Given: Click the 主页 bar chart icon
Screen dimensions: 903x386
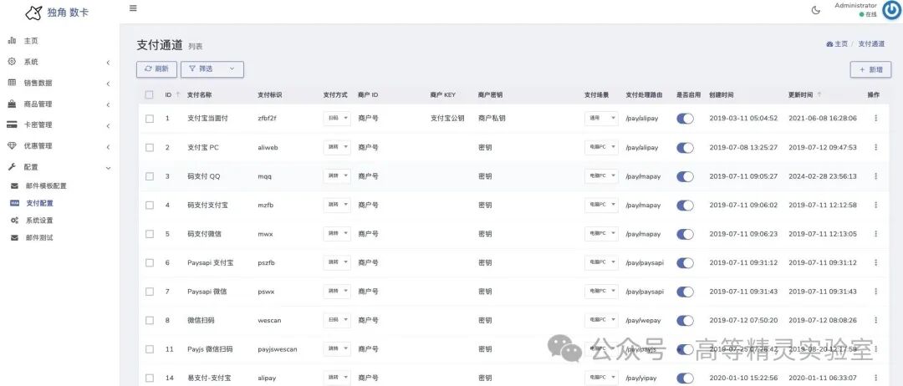Looking at the screenshot, I should [x=12, y=41].
